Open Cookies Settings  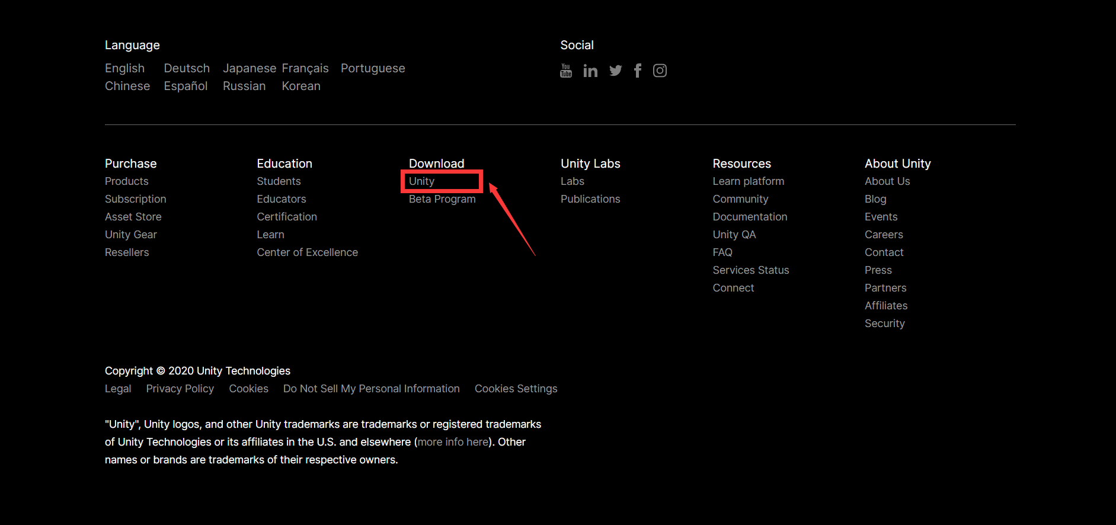[516, 389]
